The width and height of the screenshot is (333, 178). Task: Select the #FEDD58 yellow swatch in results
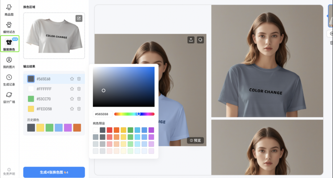point(31,109)
